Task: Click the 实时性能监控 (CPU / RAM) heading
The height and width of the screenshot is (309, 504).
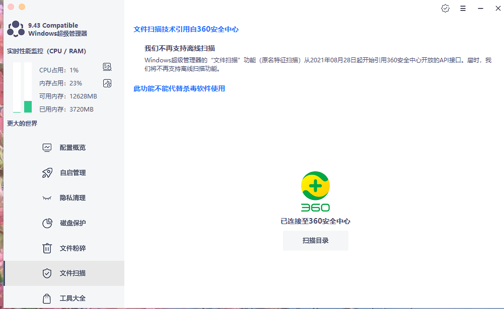Action: [47, 51]
